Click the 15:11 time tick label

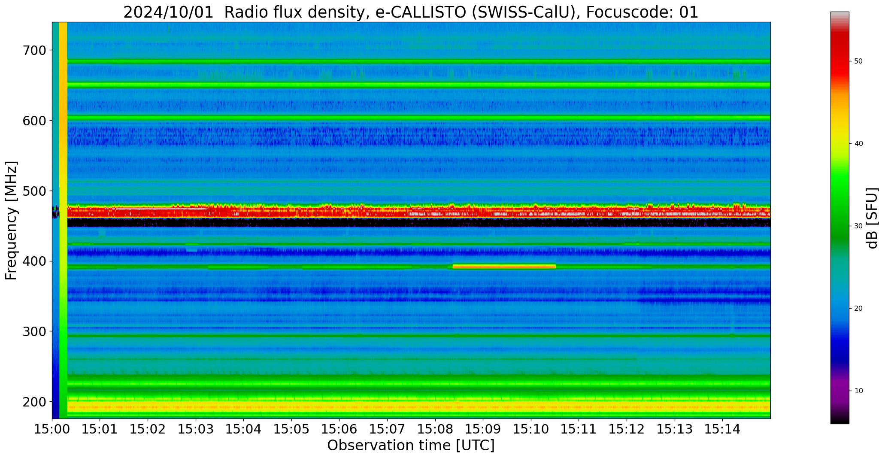(579, 429)
